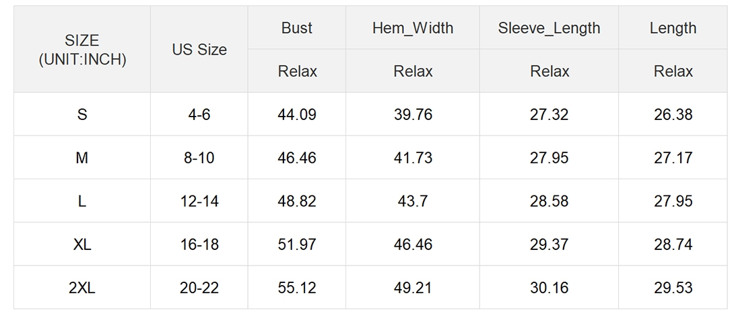The height and width of the screenshot is (314, 734).
Task: Select bust value 55.12
Action: [x=297, y=287]
